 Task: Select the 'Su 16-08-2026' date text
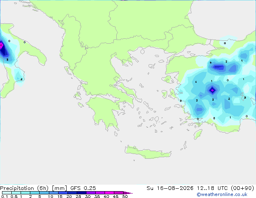170,188
